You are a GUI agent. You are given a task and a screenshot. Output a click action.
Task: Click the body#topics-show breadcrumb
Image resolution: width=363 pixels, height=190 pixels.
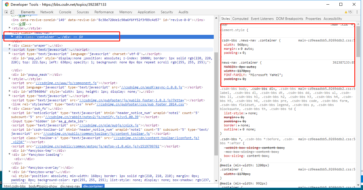43,186
